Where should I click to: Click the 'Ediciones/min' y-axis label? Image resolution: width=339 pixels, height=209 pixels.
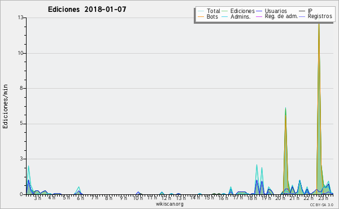(5, 106)
